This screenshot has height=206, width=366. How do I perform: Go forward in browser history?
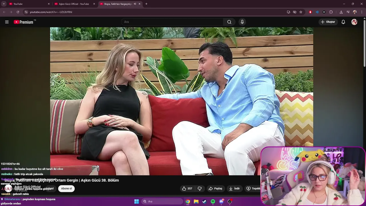11,12
